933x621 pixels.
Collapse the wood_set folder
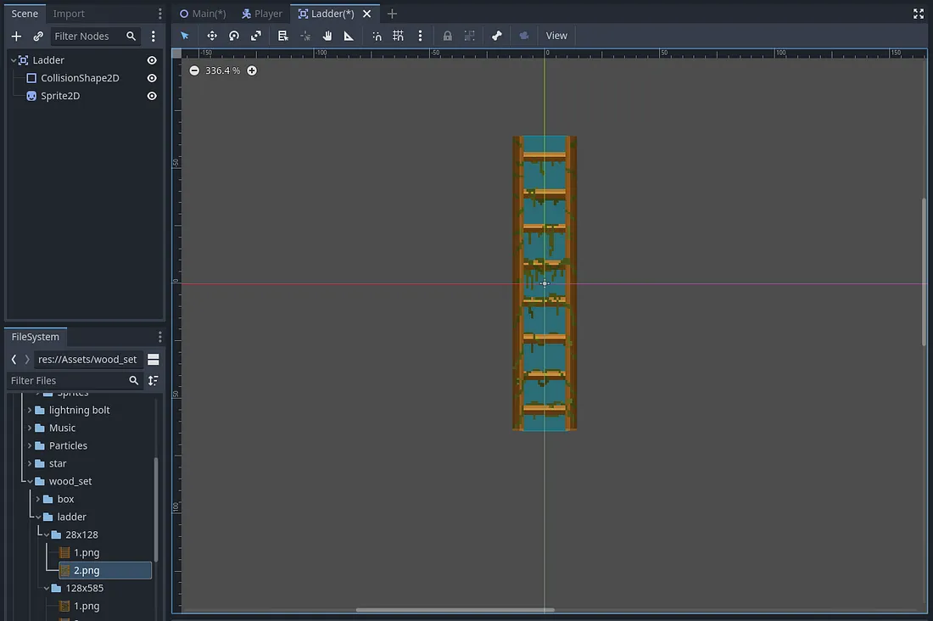click(x=30, y=481)
